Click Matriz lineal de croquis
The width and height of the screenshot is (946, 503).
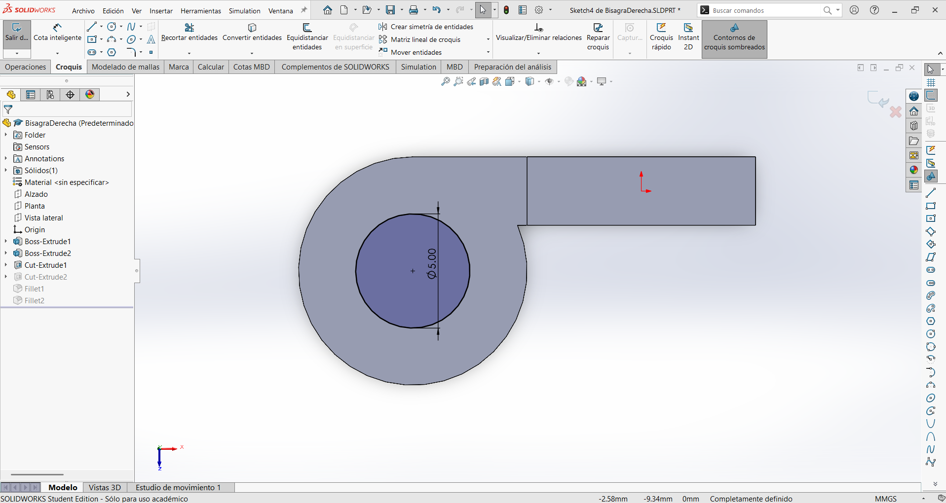[x=419, y=39]
